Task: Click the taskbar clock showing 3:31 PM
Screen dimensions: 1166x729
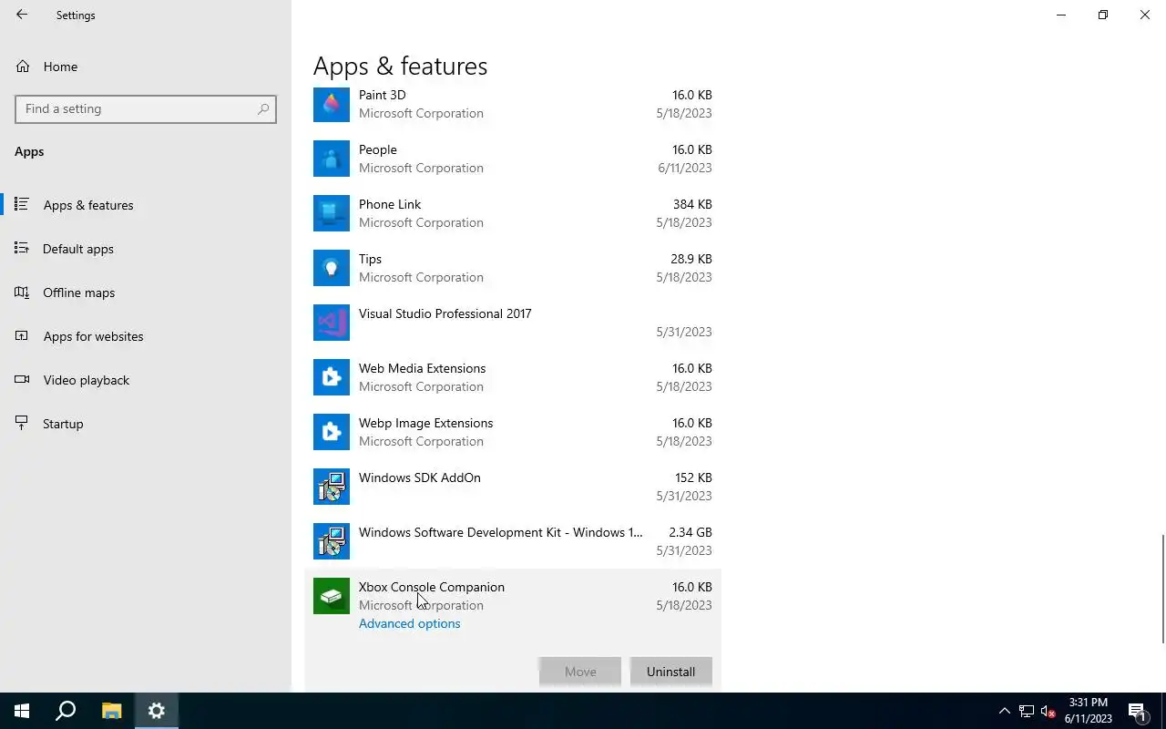Action: 1088,711
